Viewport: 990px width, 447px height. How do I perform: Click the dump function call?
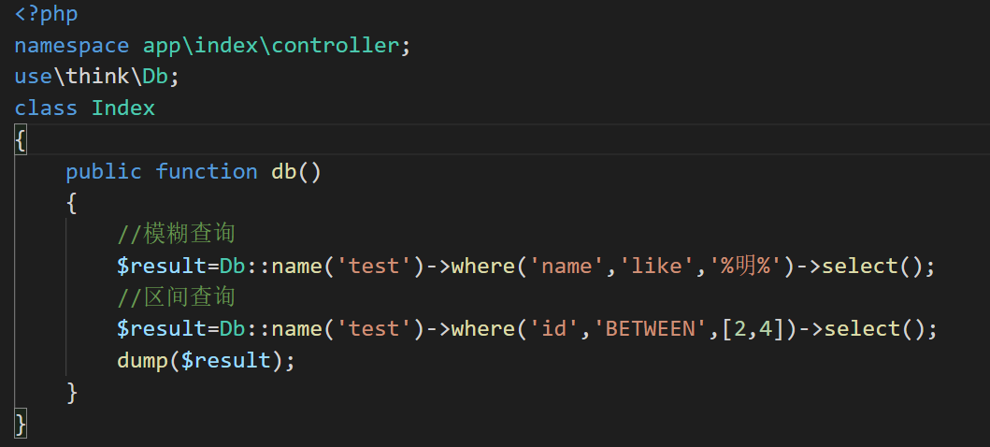(142, 361)
